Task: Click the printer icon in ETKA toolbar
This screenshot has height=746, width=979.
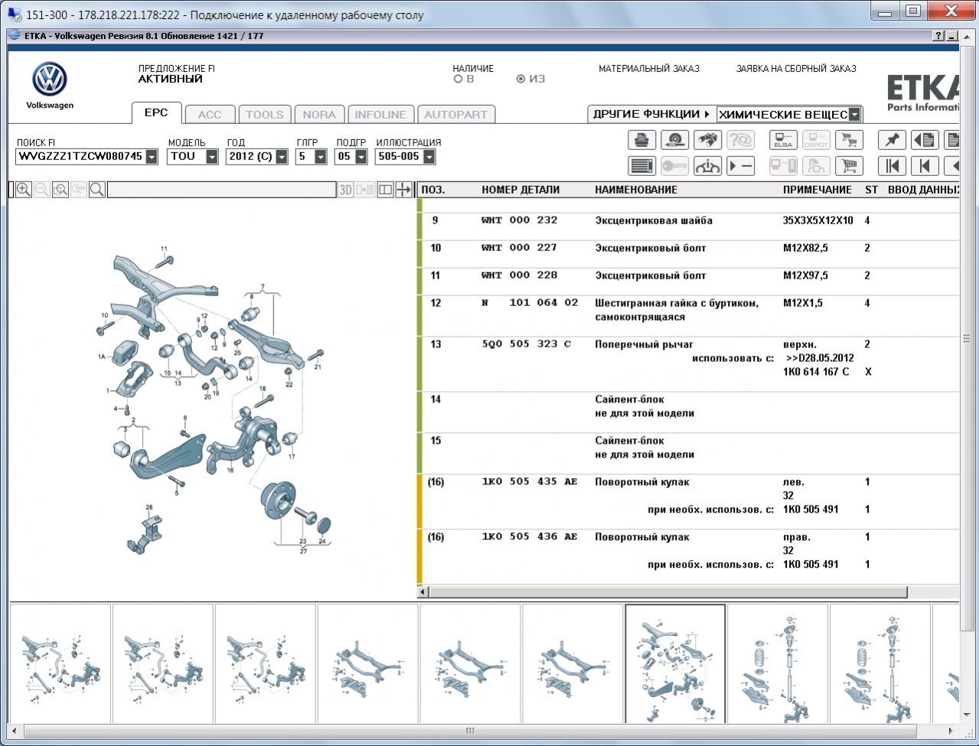Action: pyautogui.click(x=641, y=140)
